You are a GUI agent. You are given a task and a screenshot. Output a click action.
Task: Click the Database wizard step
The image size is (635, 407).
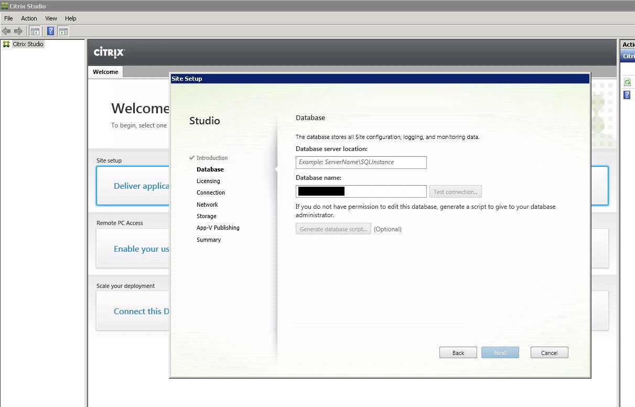210,169
